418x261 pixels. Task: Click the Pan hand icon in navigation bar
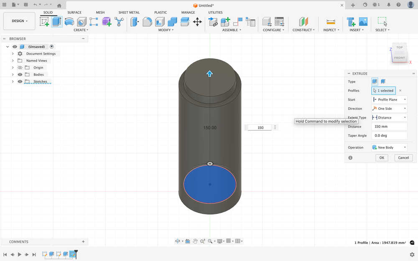(x=195, y=241)
